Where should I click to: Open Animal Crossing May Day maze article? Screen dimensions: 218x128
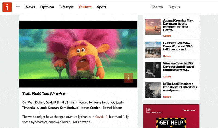pos(178,25)
